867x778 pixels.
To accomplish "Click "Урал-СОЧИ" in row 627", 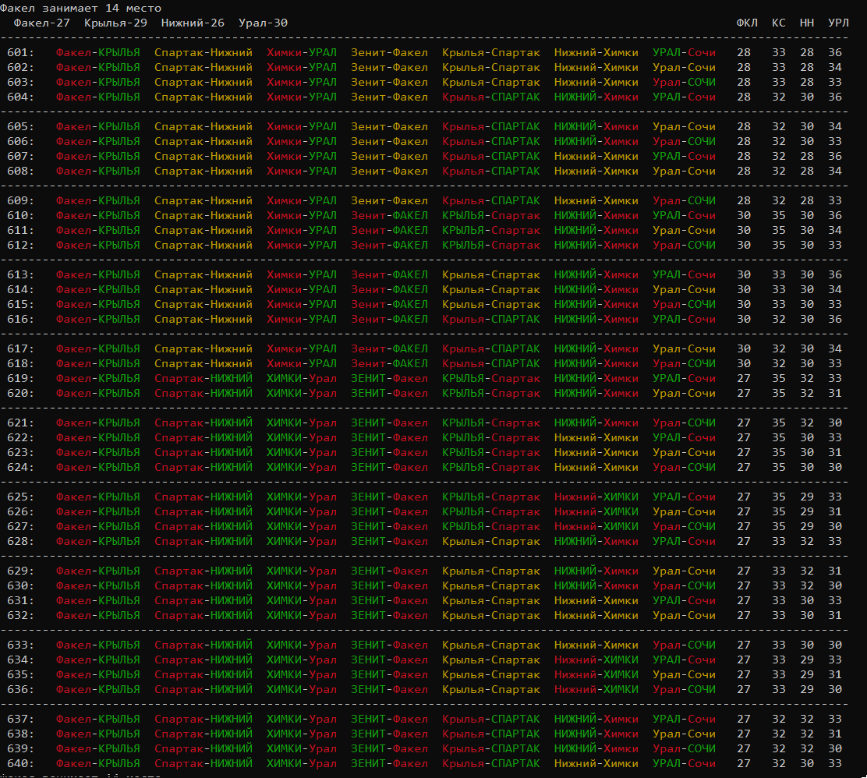I will click(x=684, y=527).
